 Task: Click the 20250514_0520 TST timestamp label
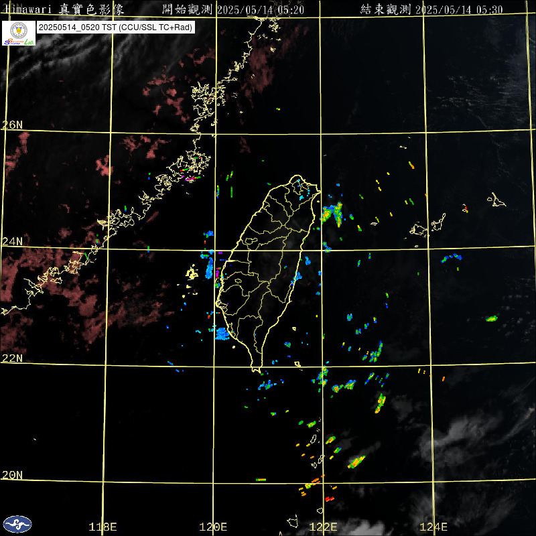tap(115, 27)
